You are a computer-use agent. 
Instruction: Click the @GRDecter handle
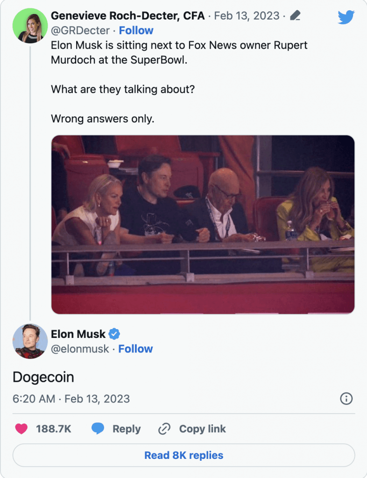coord(80,31)
